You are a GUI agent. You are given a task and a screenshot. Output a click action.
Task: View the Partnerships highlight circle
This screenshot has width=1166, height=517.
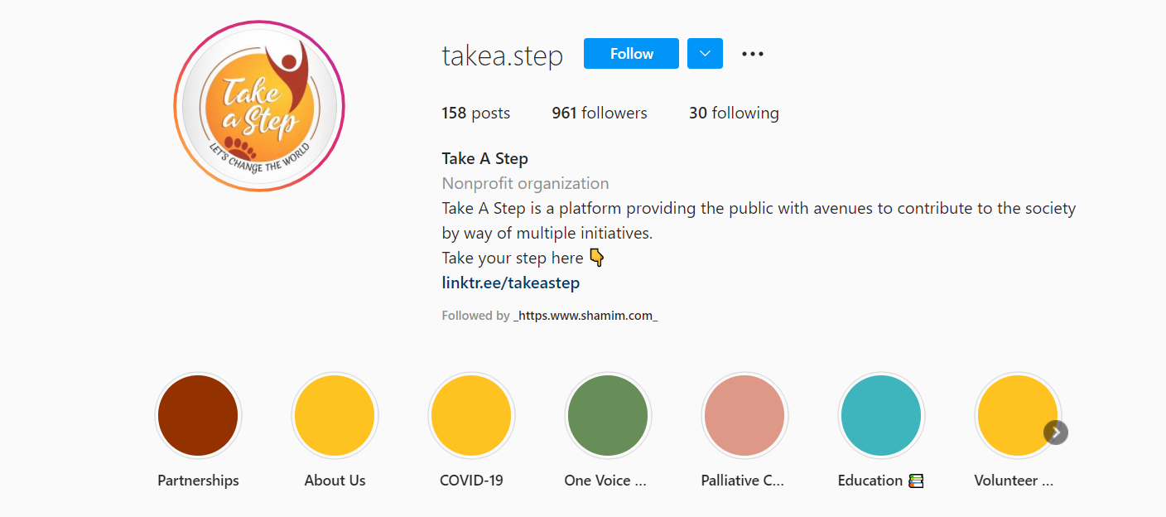coord(198,416)
